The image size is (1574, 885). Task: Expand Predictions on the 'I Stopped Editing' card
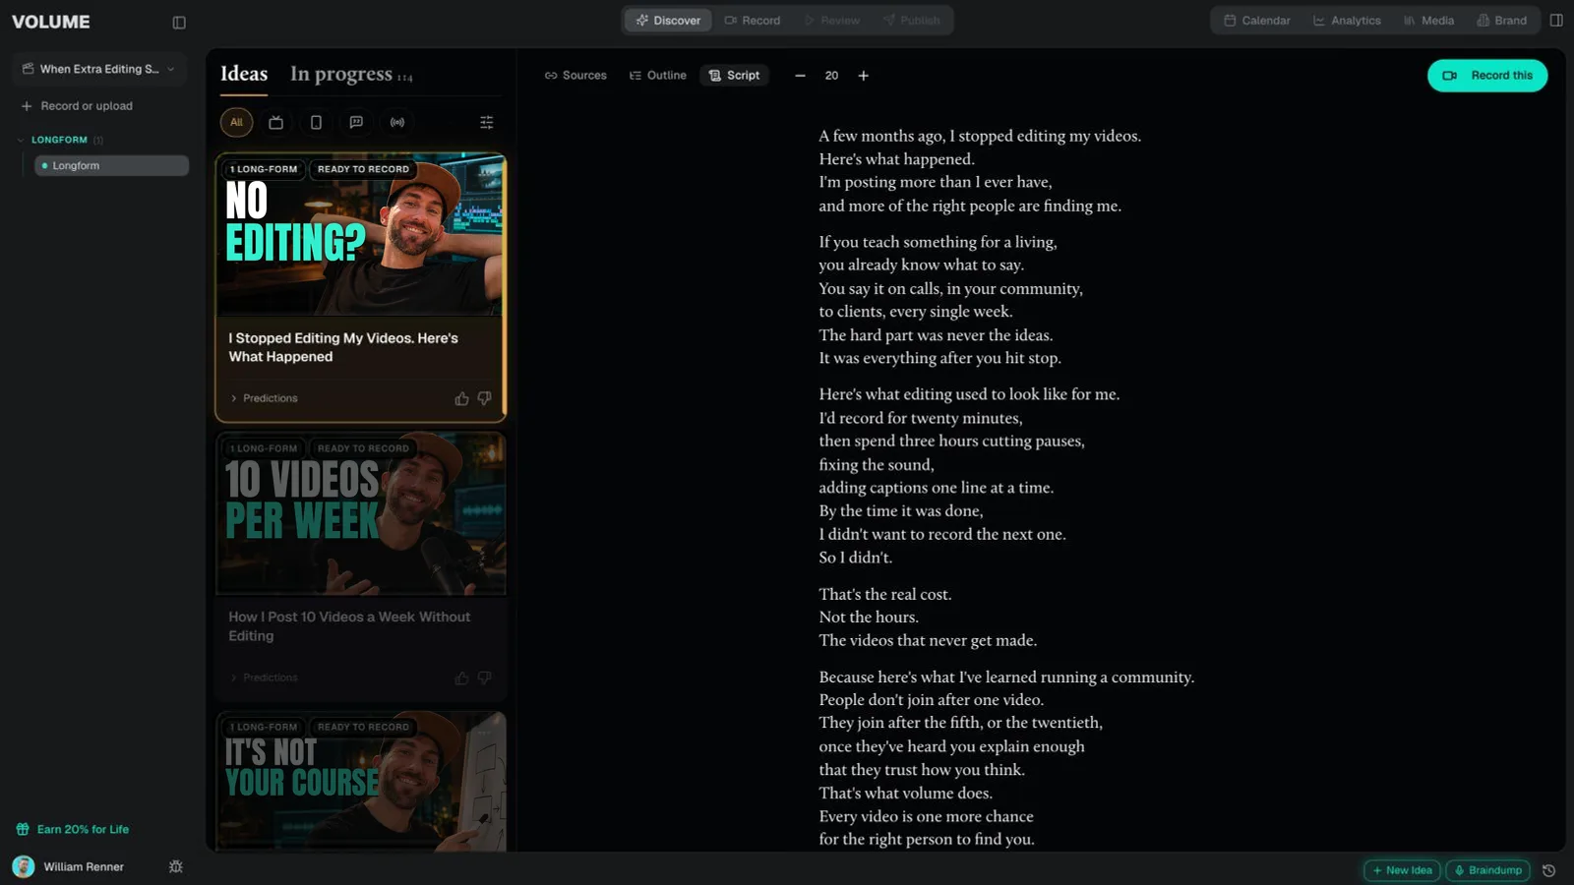[264, 398]
